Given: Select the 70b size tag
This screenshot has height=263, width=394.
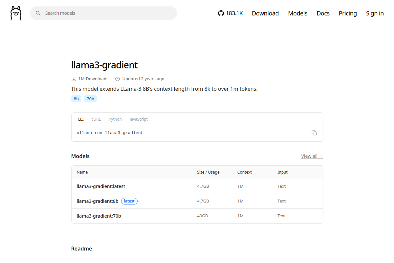Looking at the screenshot, I should pos(90,99).
